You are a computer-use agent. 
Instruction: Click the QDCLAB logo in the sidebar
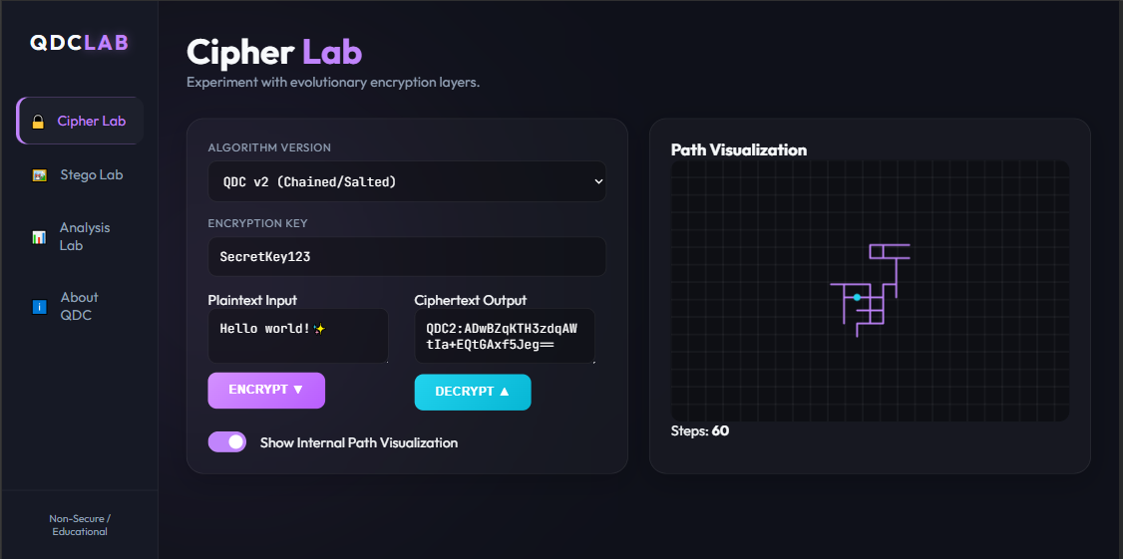[79, 42]
